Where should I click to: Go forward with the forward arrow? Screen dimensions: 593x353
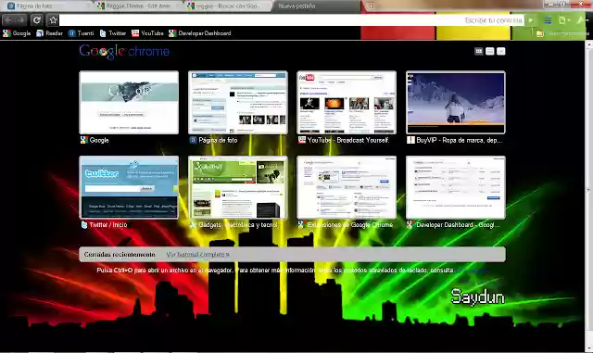coord(20,20)
